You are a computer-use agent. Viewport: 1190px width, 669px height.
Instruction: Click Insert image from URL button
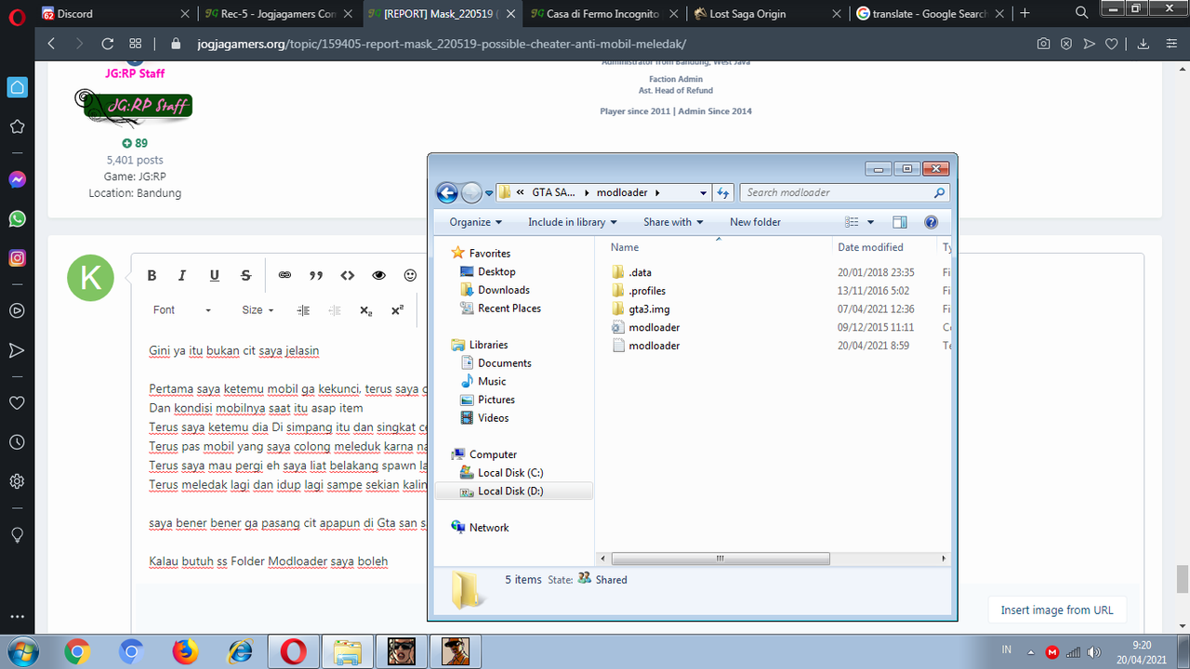click(1056, 610)
